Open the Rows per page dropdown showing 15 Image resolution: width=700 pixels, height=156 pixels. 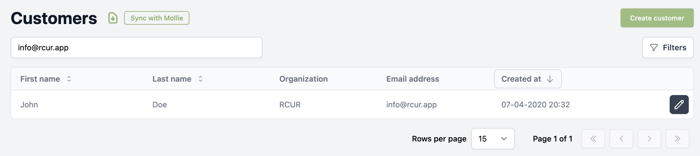(493, 139)
